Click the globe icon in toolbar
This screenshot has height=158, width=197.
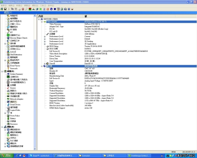point(37,9)
